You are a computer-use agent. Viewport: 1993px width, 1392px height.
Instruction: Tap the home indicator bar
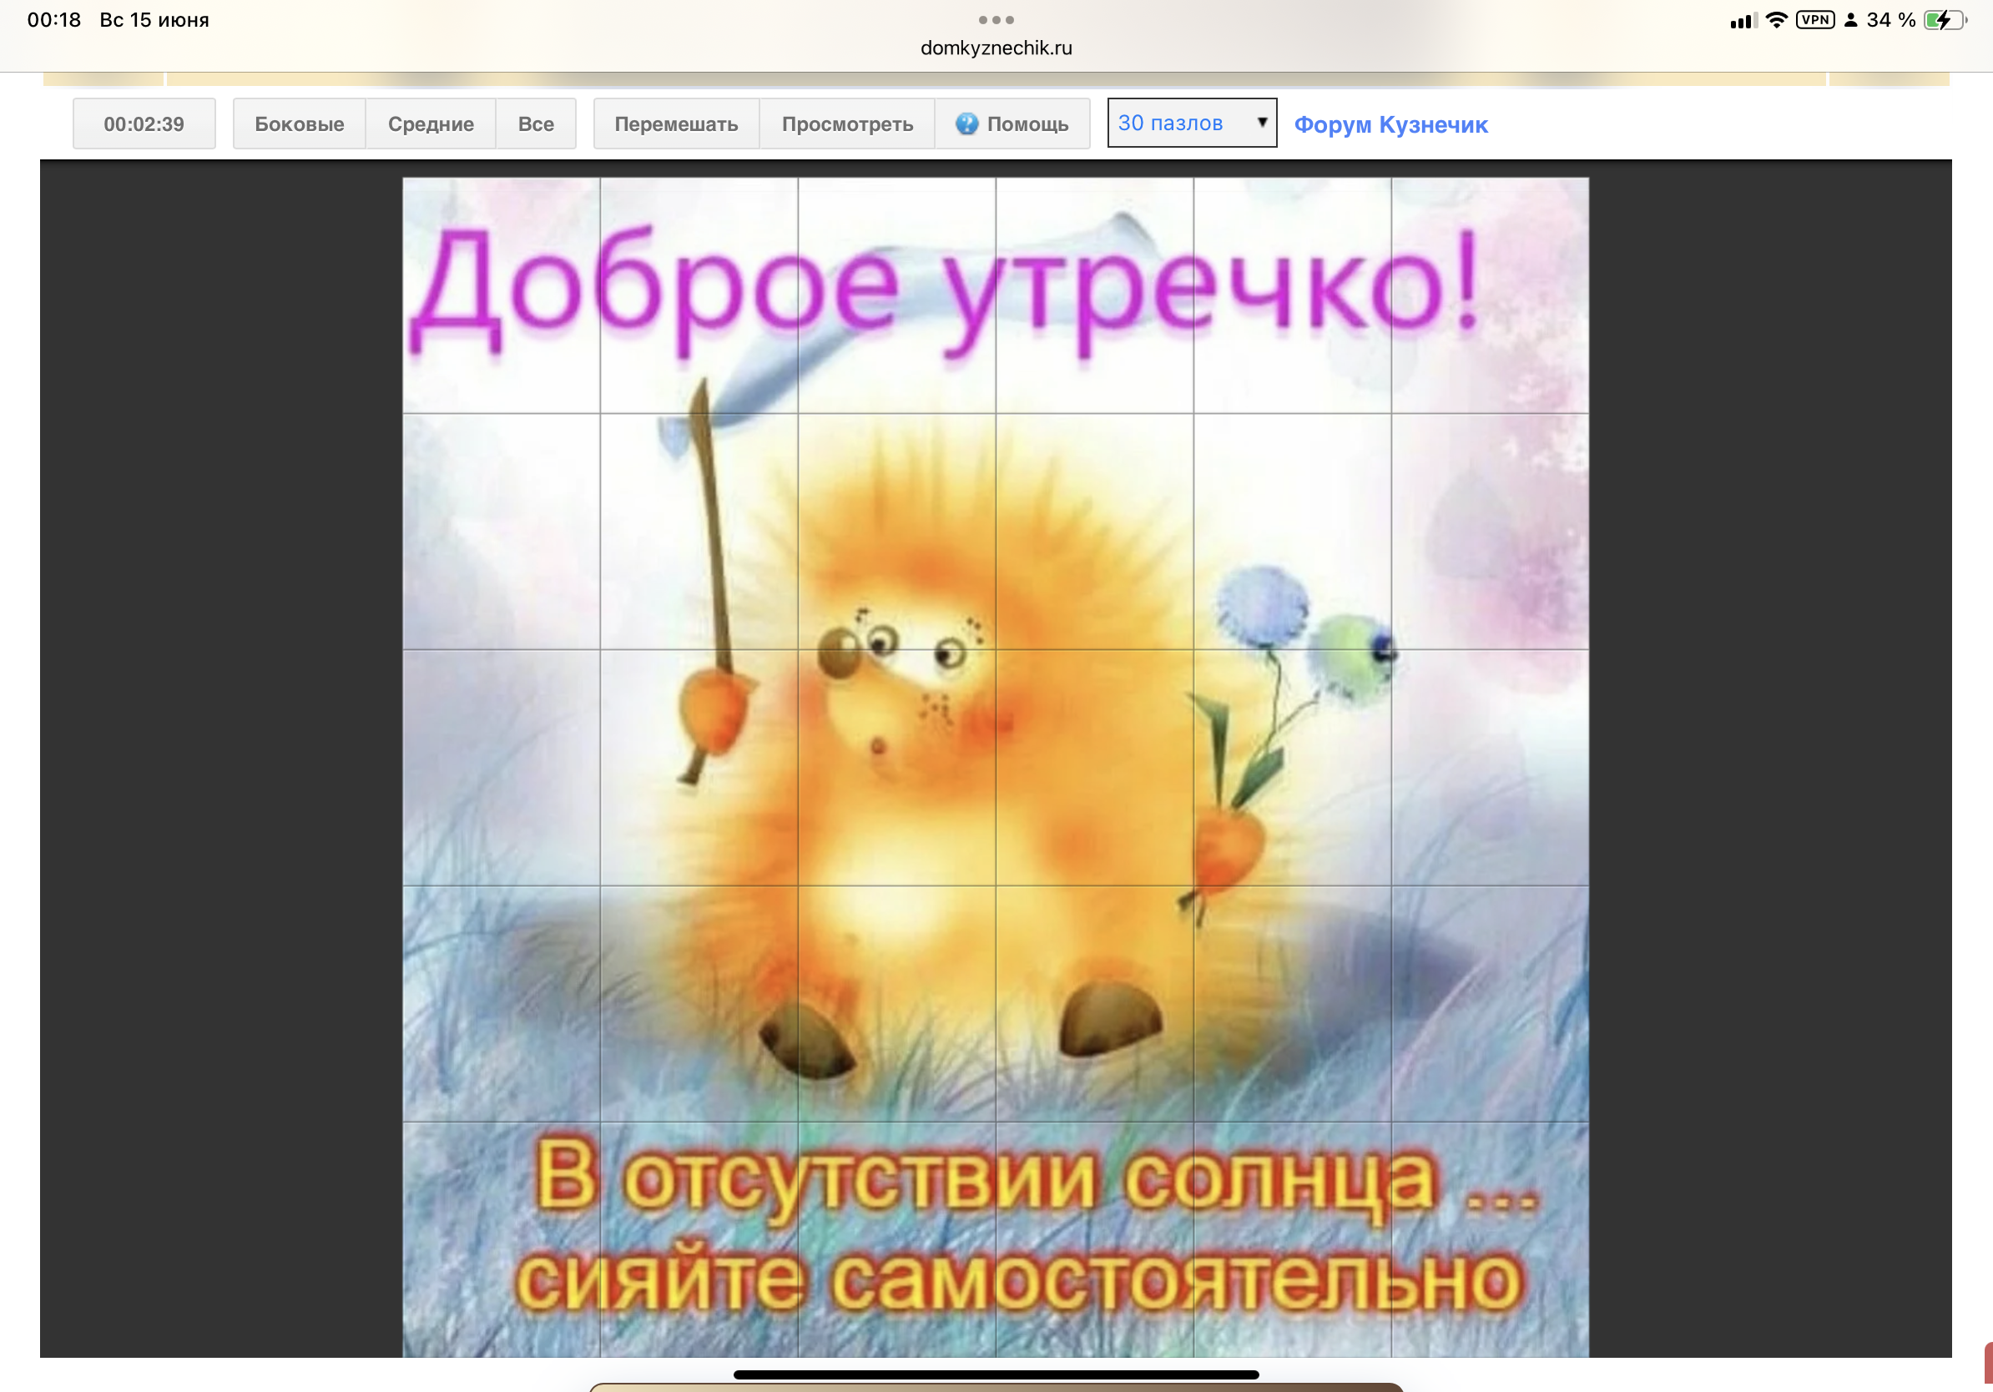tap(996, 1374)
